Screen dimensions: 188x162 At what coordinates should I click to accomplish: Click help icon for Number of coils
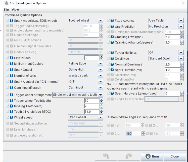click(x=11, y=76)
